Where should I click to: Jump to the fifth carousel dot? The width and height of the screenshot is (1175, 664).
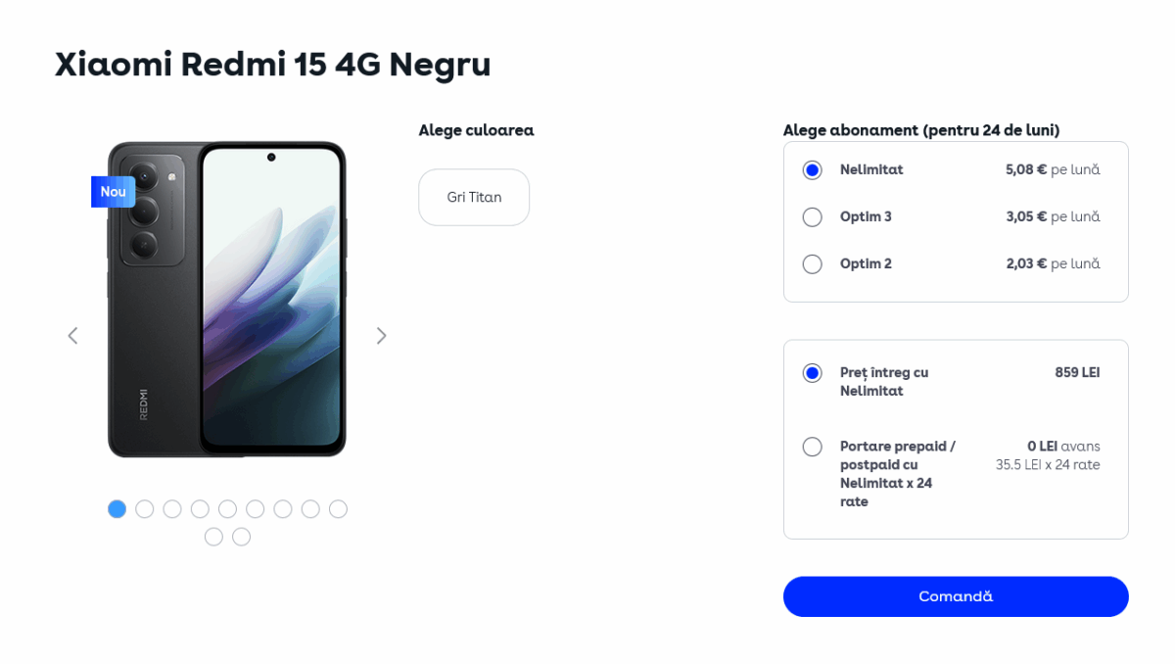(x=228, y=509)
